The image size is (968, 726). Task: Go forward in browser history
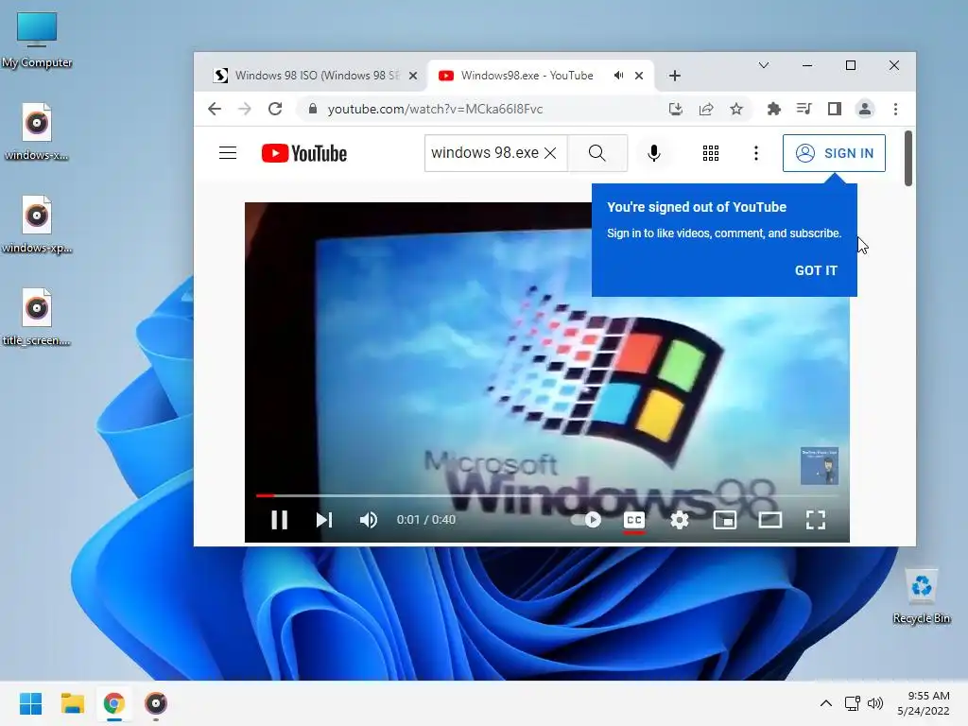245,110
